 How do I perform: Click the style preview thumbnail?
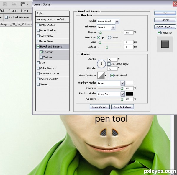pos(165,44)
